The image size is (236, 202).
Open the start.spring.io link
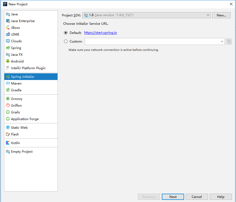pyautogui.click(x=100, y=33)
